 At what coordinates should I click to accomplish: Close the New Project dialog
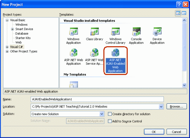pyautogui.click(x=186, y=4)
